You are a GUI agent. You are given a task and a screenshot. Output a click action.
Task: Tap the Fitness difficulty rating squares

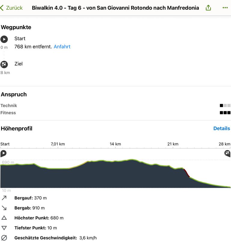click(225, 113)
